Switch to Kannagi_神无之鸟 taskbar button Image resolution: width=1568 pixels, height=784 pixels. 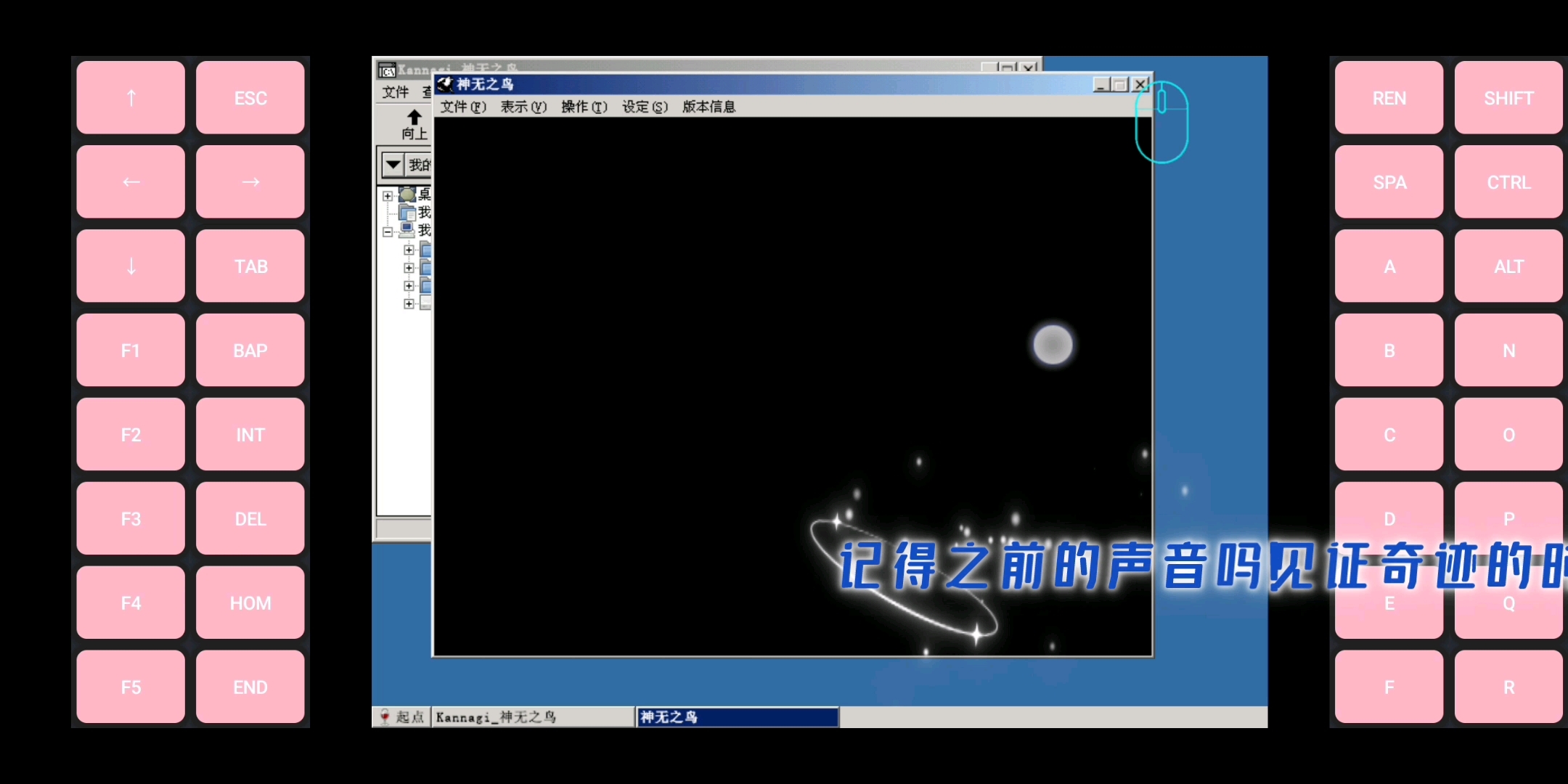click(533, 717)
